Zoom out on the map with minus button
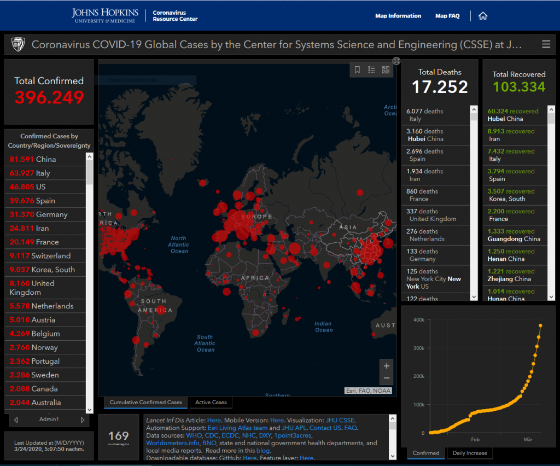Screen dimensions: 560x466 tap(387, 378)
